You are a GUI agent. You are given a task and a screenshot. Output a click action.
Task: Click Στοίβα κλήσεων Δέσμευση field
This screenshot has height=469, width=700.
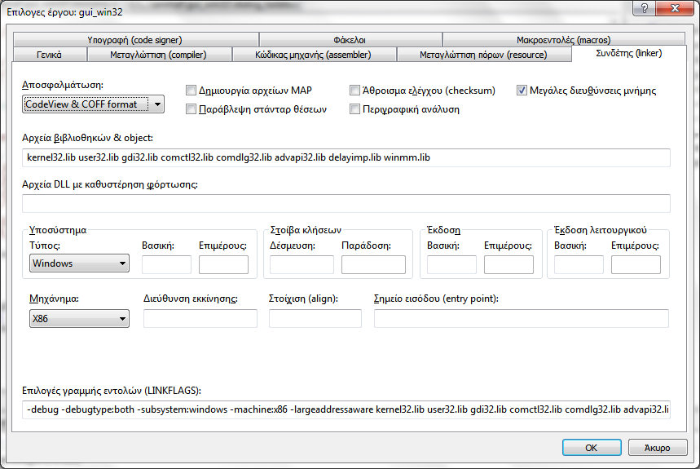[302, 264]
